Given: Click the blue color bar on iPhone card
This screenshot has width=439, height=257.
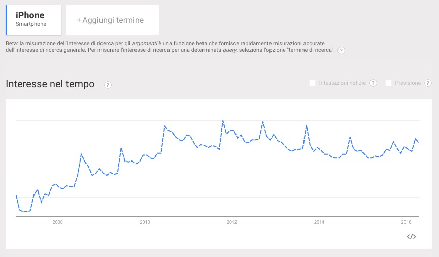Looking at the screenshot, I should [x=6, y=20].
